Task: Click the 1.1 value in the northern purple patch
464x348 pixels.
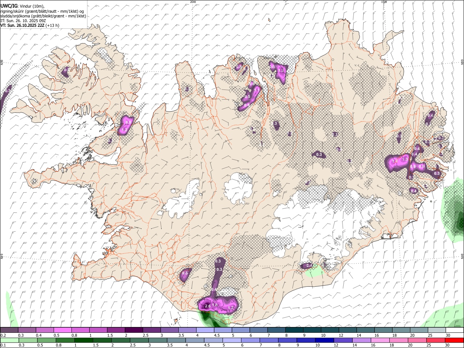Action: click(257, 90)
